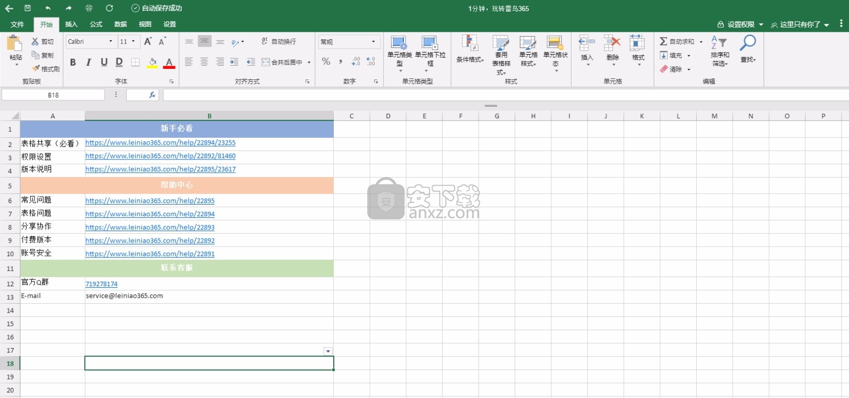Click the print icon in title bar
The image size is (849, 398).
coord(89,8)
